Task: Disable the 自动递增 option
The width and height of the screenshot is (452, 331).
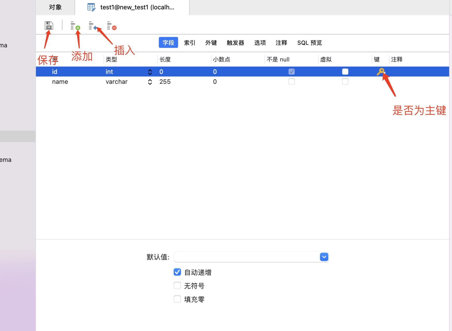Action: coord(177,272)
